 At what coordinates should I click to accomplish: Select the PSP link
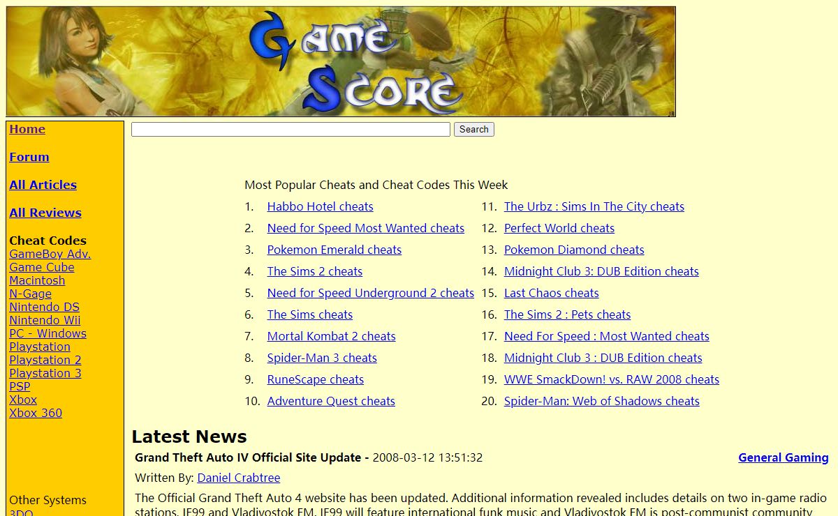(20, 386)
